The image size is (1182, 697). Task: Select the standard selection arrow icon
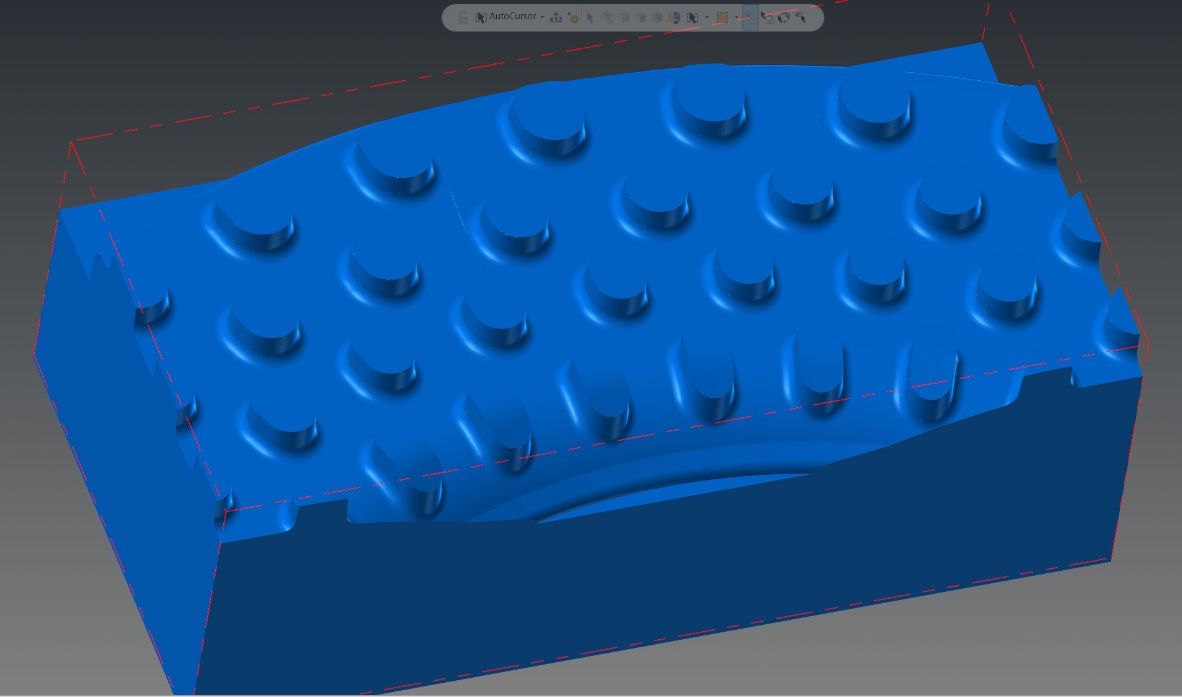point(590,18)
